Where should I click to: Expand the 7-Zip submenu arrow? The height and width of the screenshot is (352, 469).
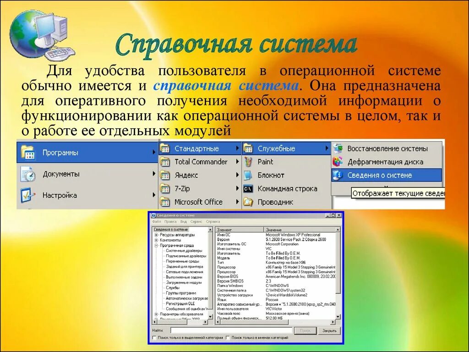[237, 188]
